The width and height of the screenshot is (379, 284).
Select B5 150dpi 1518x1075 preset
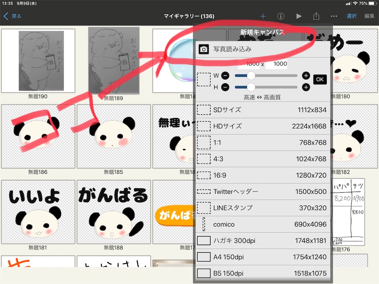click(263, 273)
